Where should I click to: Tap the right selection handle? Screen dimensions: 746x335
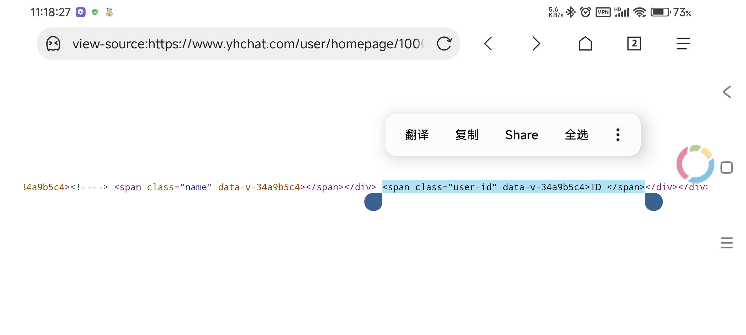click(x=654, y=202)
